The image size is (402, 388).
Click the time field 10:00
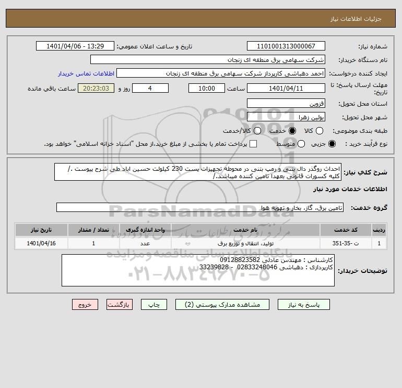207,88
